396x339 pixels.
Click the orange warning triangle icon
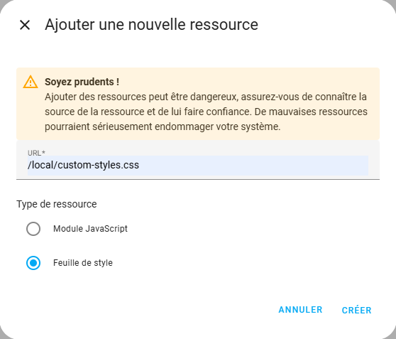(31, 82)
